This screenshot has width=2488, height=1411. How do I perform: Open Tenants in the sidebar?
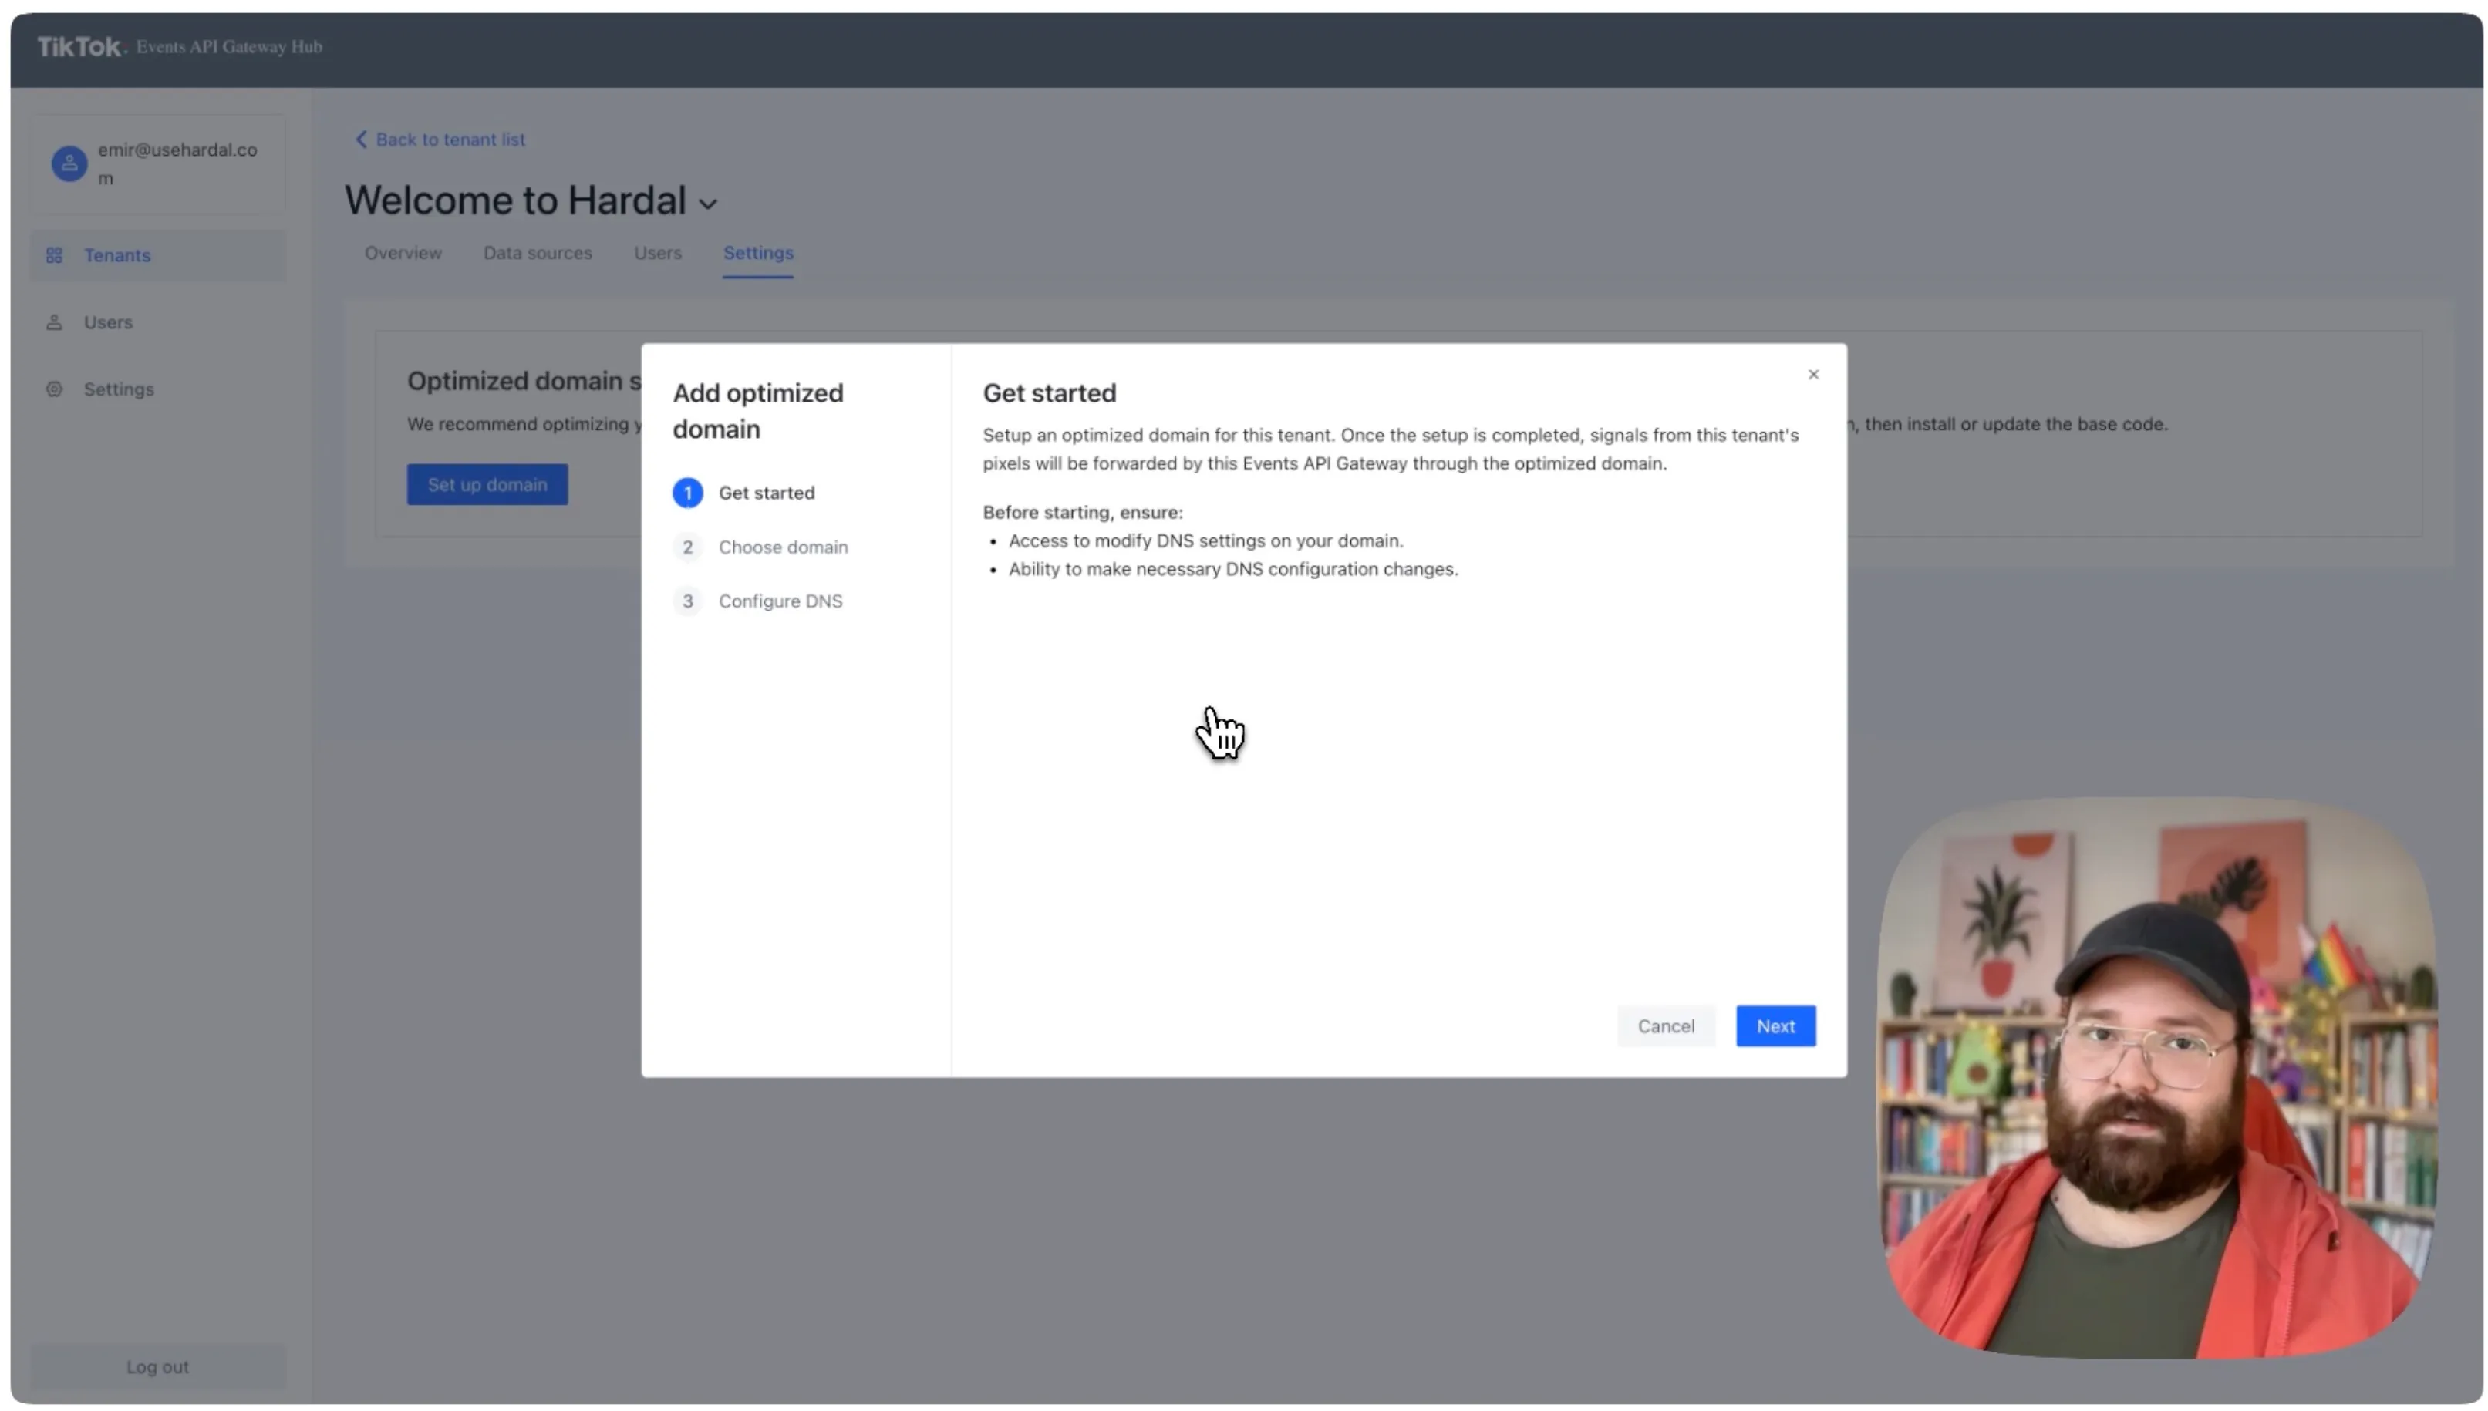[157, 255]
